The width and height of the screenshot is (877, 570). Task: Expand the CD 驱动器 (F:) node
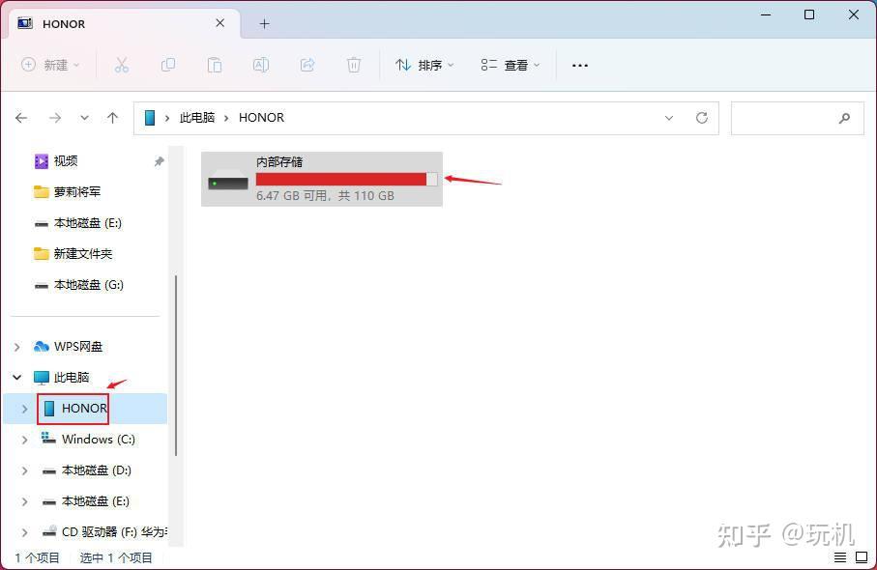click(x=24, y=532)
